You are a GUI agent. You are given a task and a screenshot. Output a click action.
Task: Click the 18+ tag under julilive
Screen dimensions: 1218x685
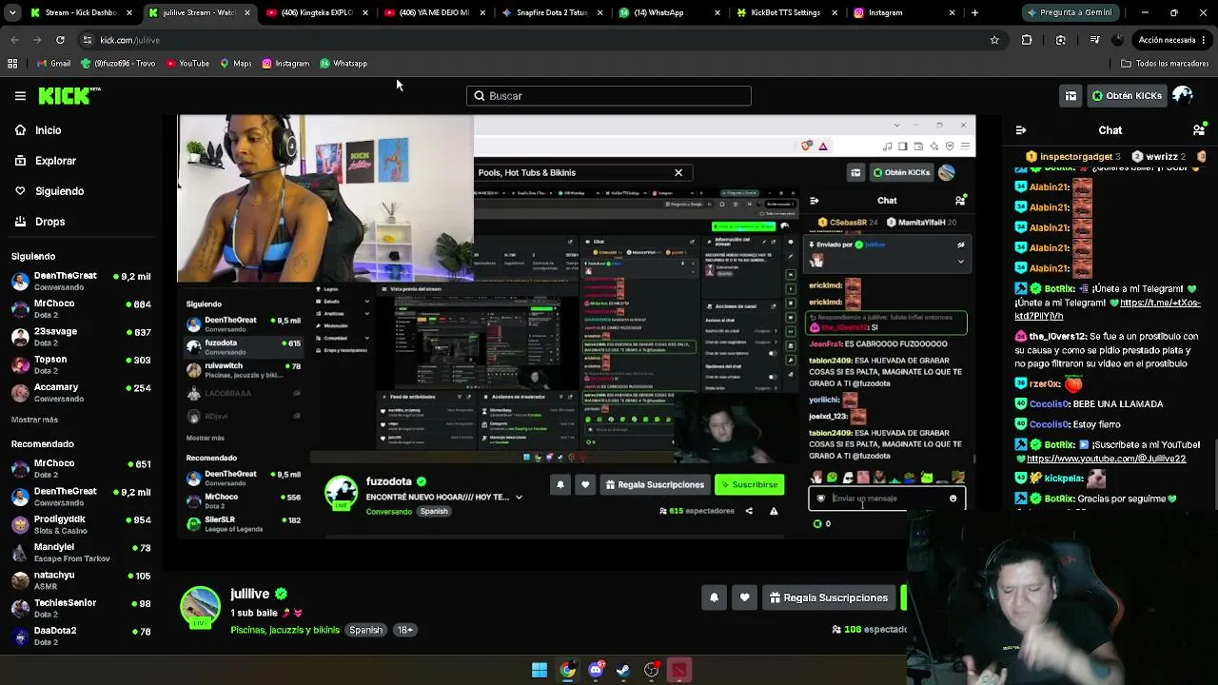click(x=405, y=630)
